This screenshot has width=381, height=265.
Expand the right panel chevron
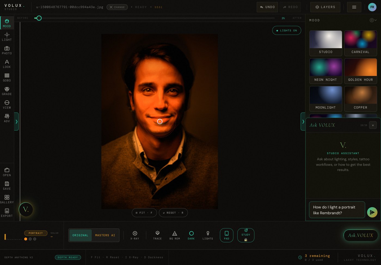click(x=303, y=121)
